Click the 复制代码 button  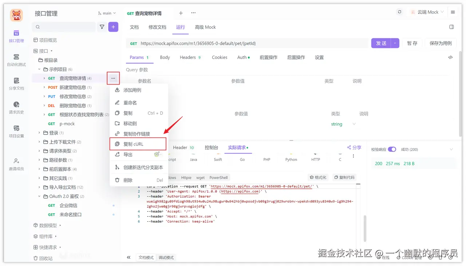(x=344, y=178)
